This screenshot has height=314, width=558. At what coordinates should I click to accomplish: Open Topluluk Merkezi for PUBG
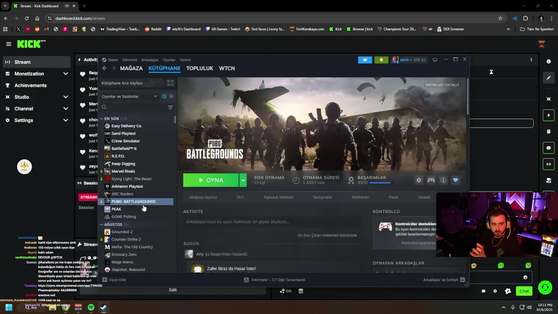click(x=278, y=197)
